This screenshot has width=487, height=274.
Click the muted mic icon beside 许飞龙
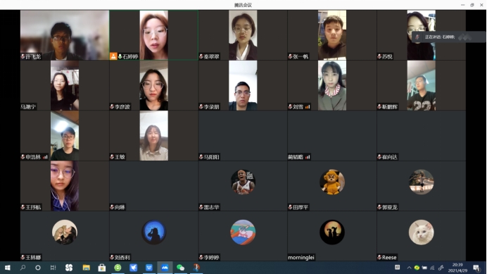tap(23, 56)
